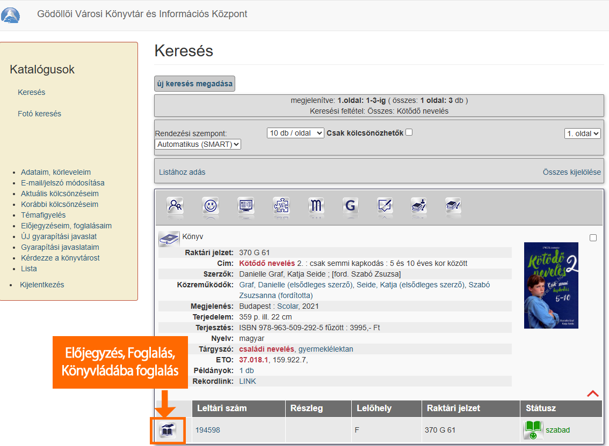Open the Google 'G' search icon
Viewport: 609px width, 446px height.
point(351,206)
